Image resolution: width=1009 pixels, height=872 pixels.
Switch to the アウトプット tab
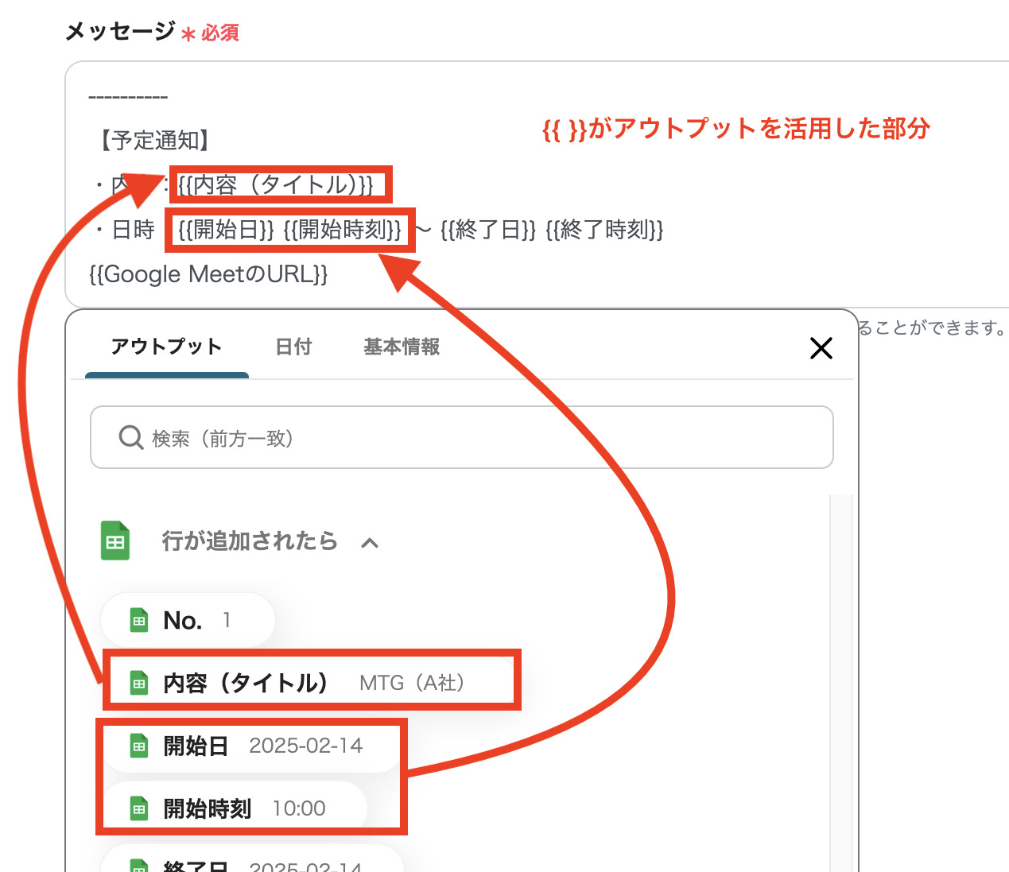[x=166, y=347]
